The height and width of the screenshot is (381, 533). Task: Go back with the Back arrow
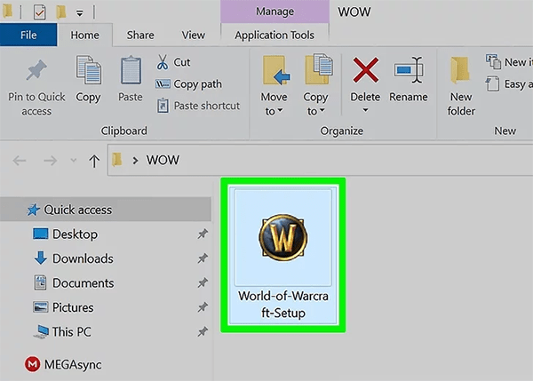[x=20, y=160]
